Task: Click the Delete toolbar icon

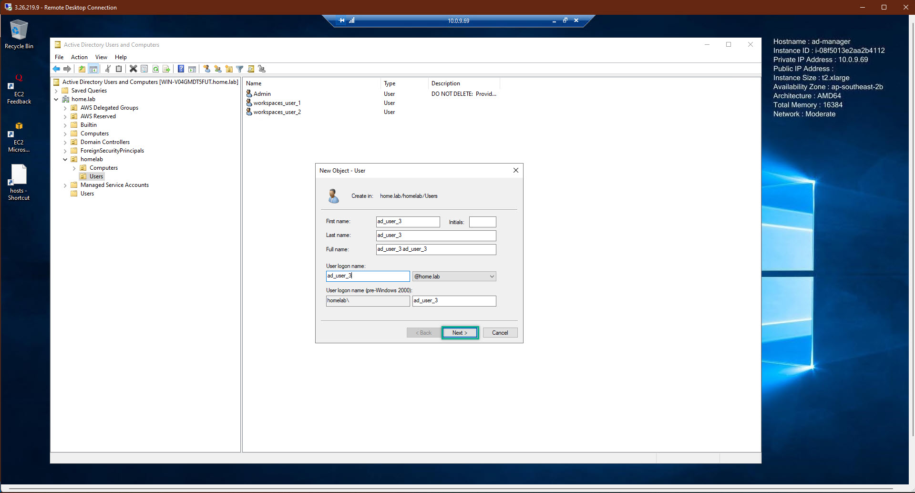Action: click(x=134, y=69)
